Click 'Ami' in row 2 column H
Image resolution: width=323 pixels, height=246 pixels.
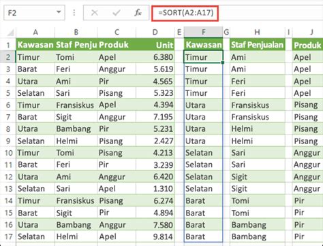pos(257,57)
